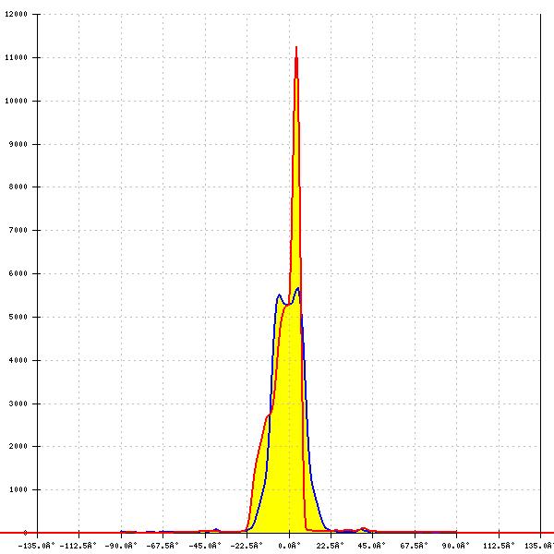The height and width of the screenshot is (554, 554).
Task: Click the 9000 y-axis label
Action: click(x=18, y=144)
